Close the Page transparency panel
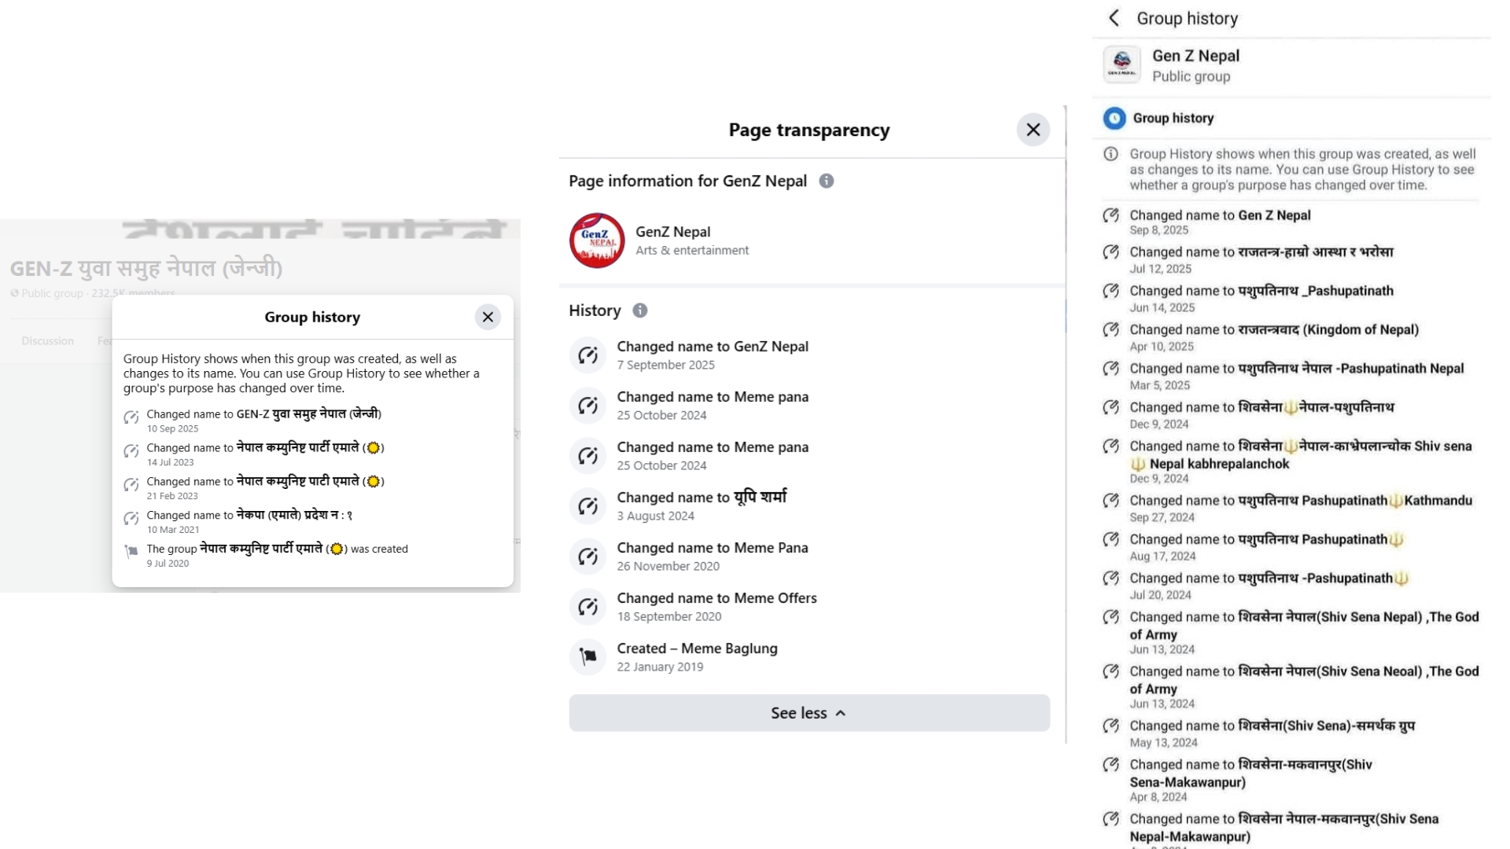Screen dimensions: 1510x849 pyautogui.click(x=1033, y=130)
